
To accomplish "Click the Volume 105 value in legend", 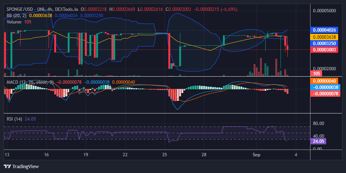I will click(28, 22).
